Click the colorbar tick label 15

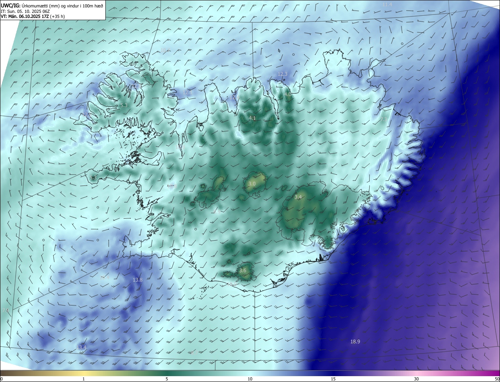coord(333,379)
